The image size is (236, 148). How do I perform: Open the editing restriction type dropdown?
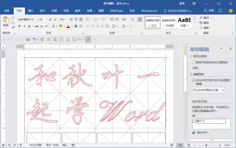point(223,90)
